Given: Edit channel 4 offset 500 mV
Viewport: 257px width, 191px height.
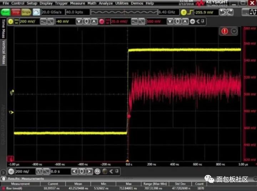Looking at the screenshot, I should [156, 21].
